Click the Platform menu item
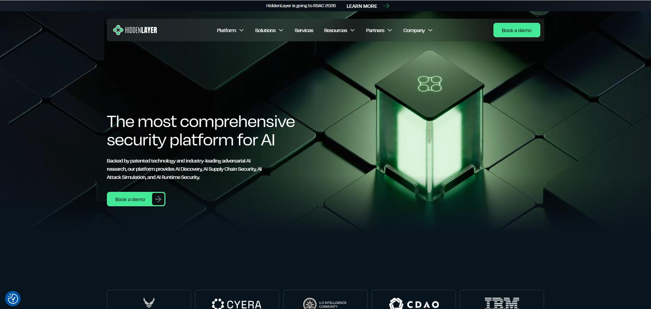651x309 pixels. [x=226, y=30]
